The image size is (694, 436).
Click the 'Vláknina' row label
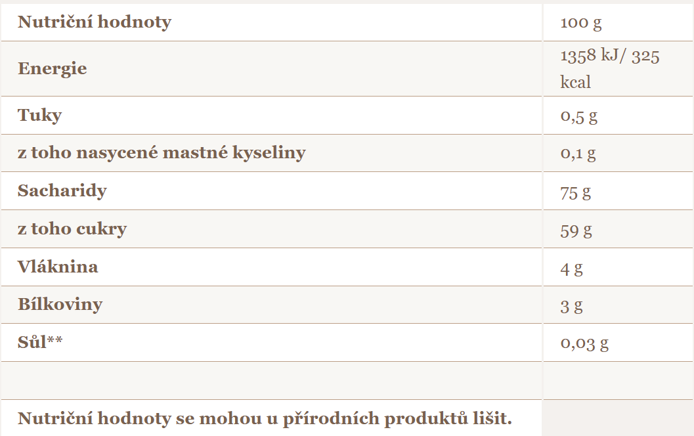point(58,267)
